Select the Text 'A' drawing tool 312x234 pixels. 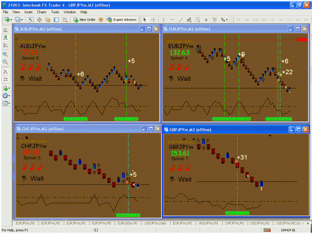coord(206,19)
